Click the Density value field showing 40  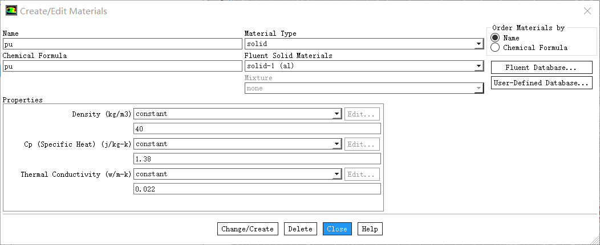click(257, 129)
